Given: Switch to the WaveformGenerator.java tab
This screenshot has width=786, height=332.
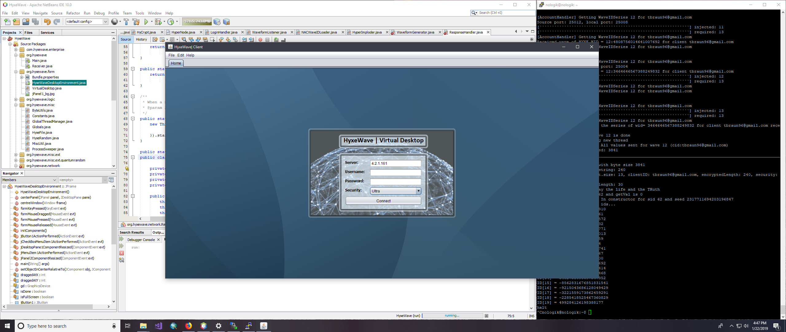Looking at the screenshot, I should pyautogui.click(x=415, y=32).
